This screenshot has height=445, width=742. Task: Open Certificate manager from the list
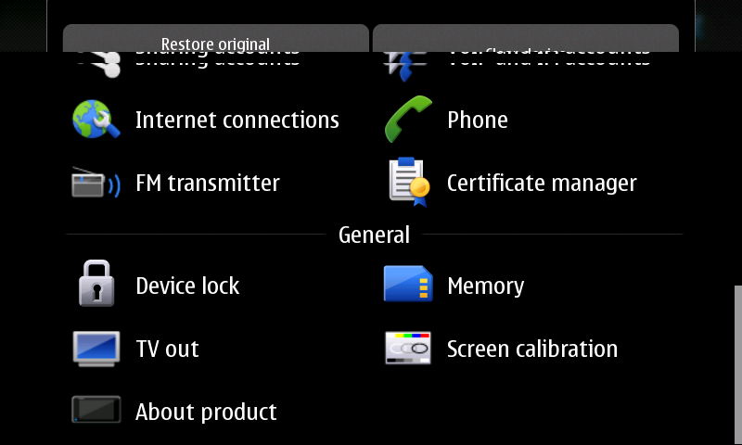pyautogui.click(x=542, y=183)
